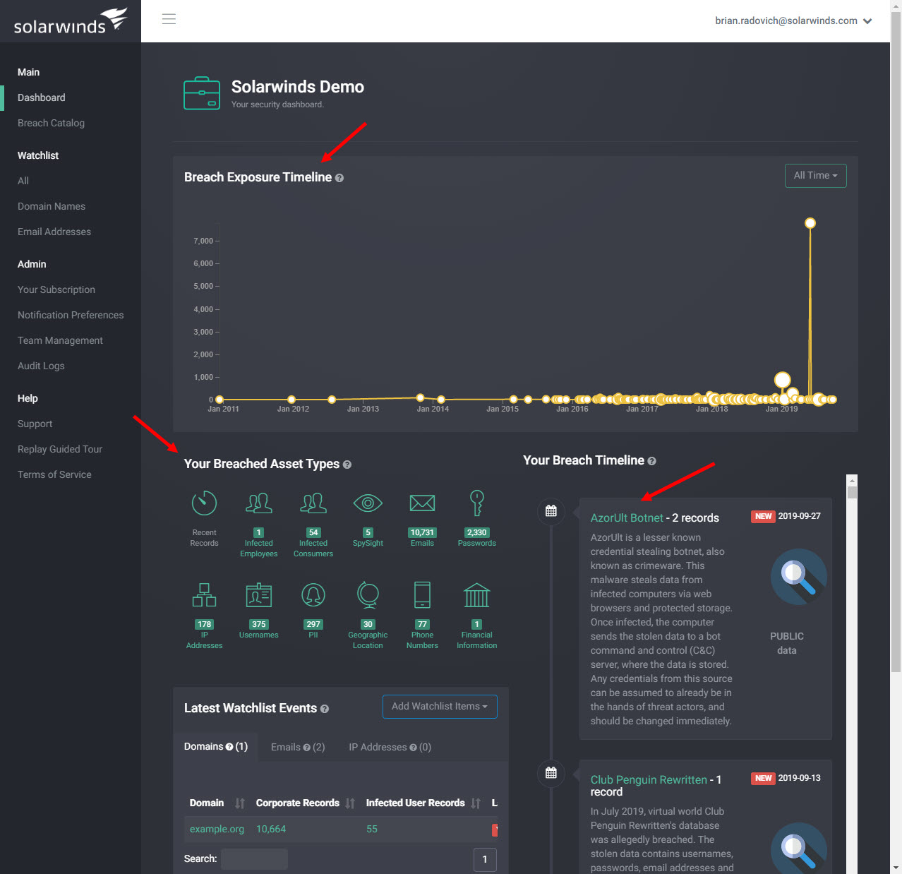Click magnifier icon in Club Penguin card

(x=798, y=849)
